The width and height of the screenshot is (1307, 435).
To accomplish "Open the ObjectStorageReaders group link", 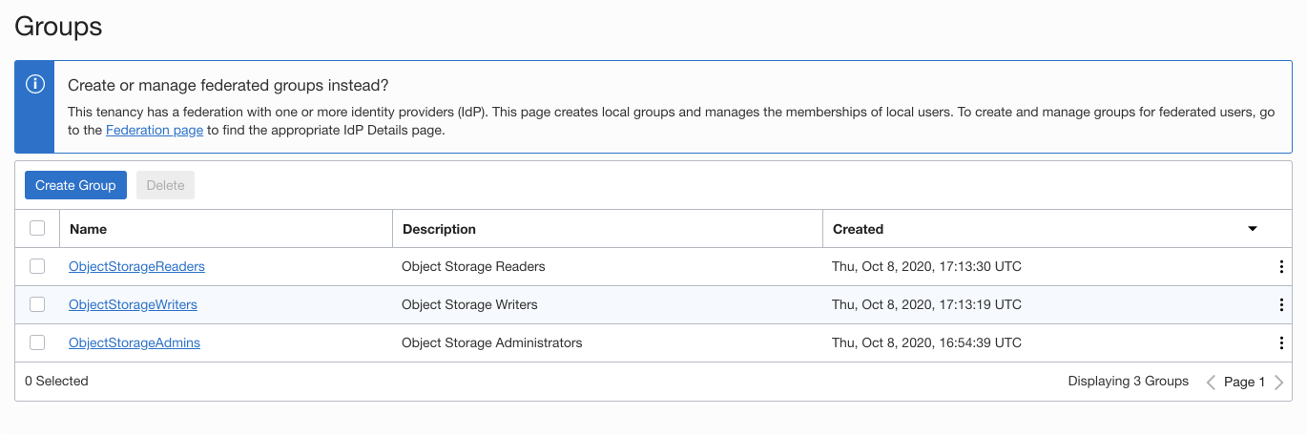I will click(136, 266).
